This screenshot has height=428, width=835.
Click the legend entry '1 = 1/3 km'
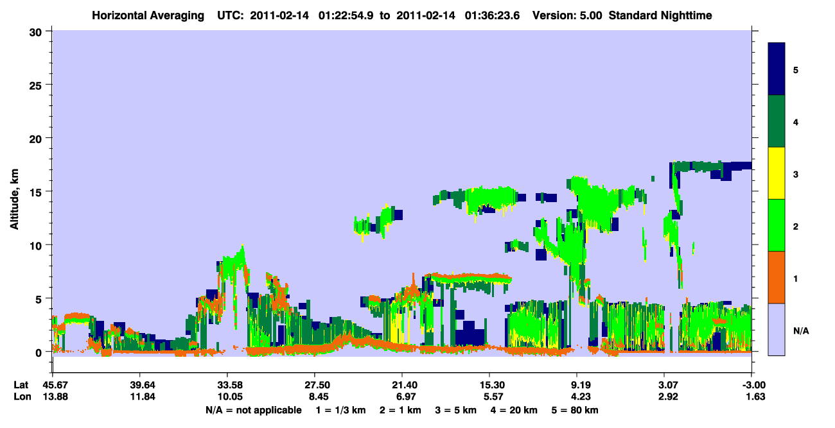click(340, 410)
